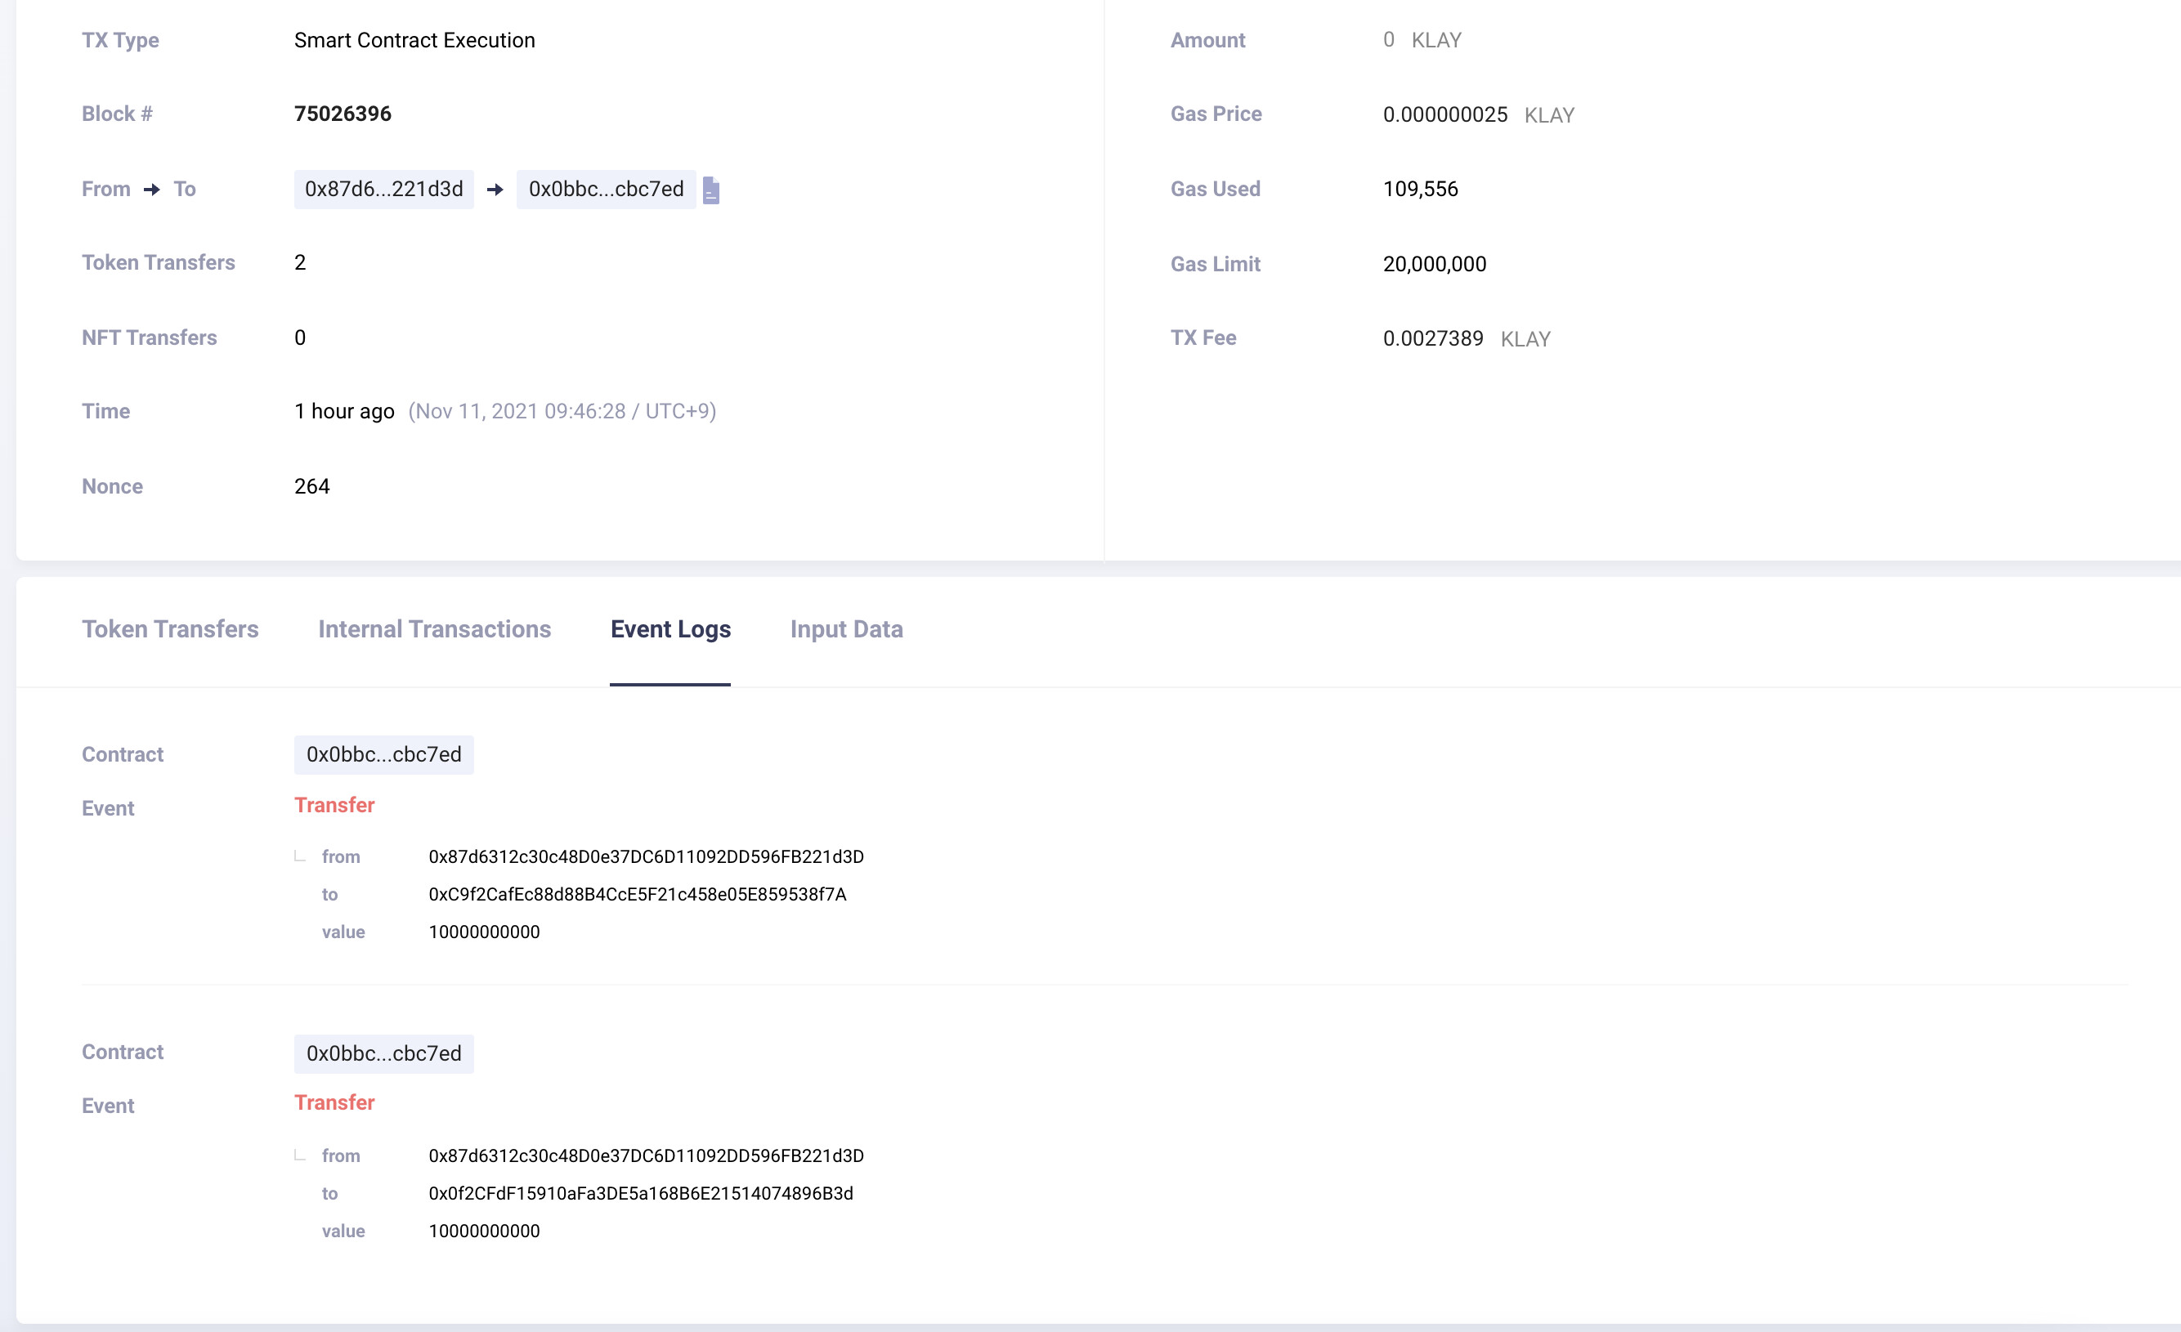
Task: Click the second Transfer event name
Action: coord(334,1102)
